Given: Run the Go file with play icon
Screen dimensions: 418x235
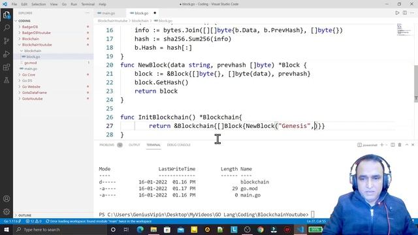Looking at the screenshot, I should [x=397, y=13].
